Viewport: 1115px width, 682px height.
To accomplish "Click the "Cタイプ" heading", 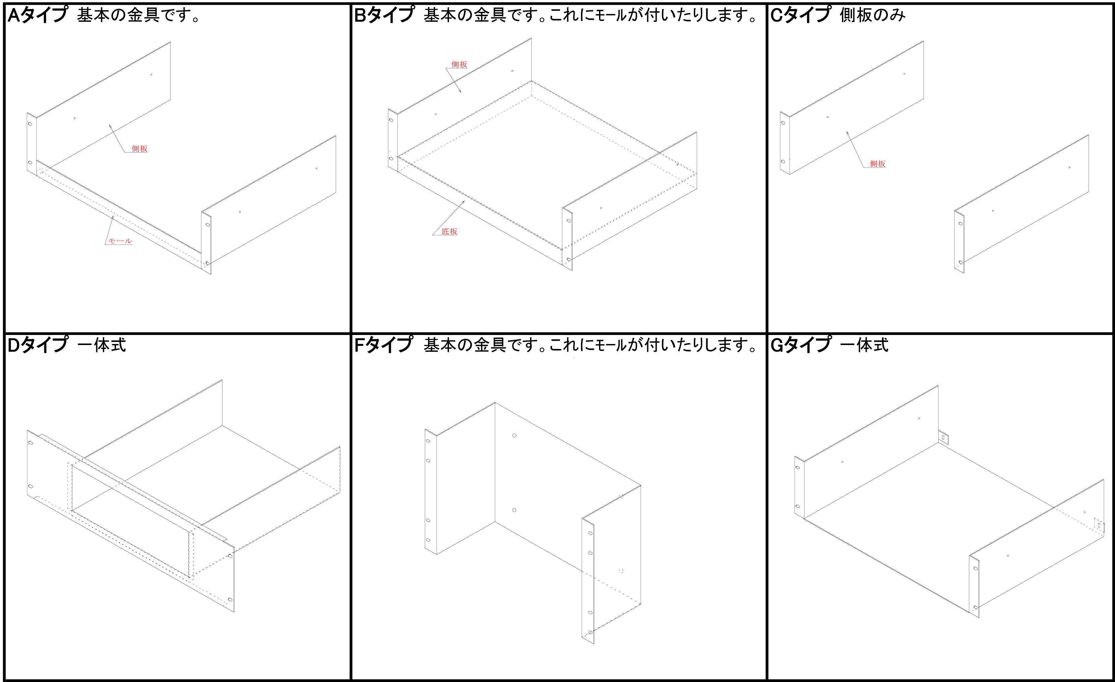I will (801, 15).
